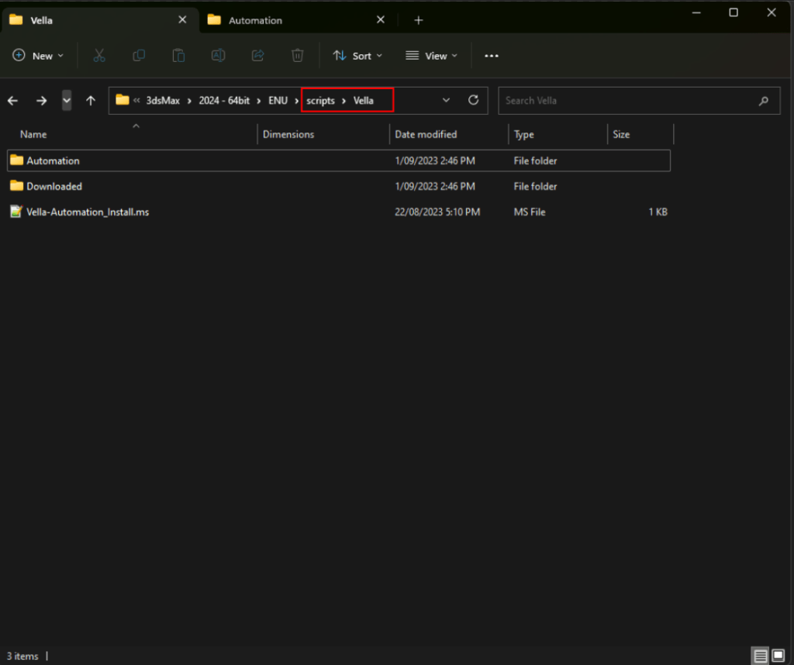Switch to large icons view layout

[778, 656]
